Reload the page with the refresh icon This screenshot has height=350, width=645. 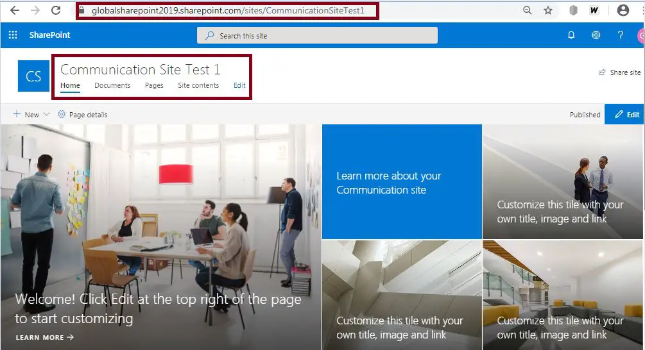[56, 10]
